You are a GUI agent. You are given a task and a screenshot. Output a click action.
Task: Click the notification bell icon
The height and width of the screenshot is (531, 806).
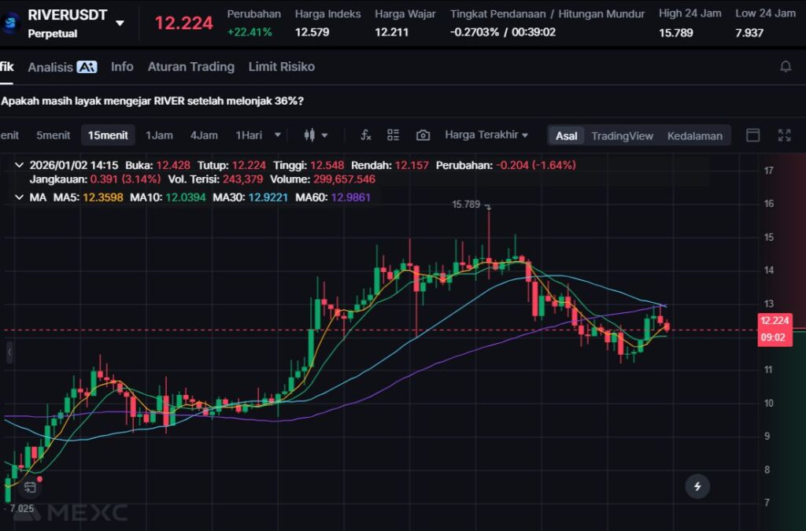tap(785, 67)
